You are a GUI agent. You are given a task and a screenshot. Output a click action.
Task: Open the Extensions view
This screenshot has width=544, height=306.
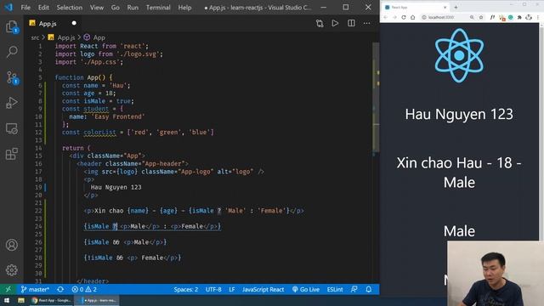pos(12,154)
